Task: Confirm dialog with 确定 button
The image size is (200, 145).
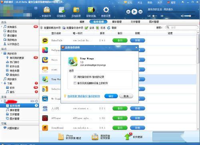Action: [111, 96]
